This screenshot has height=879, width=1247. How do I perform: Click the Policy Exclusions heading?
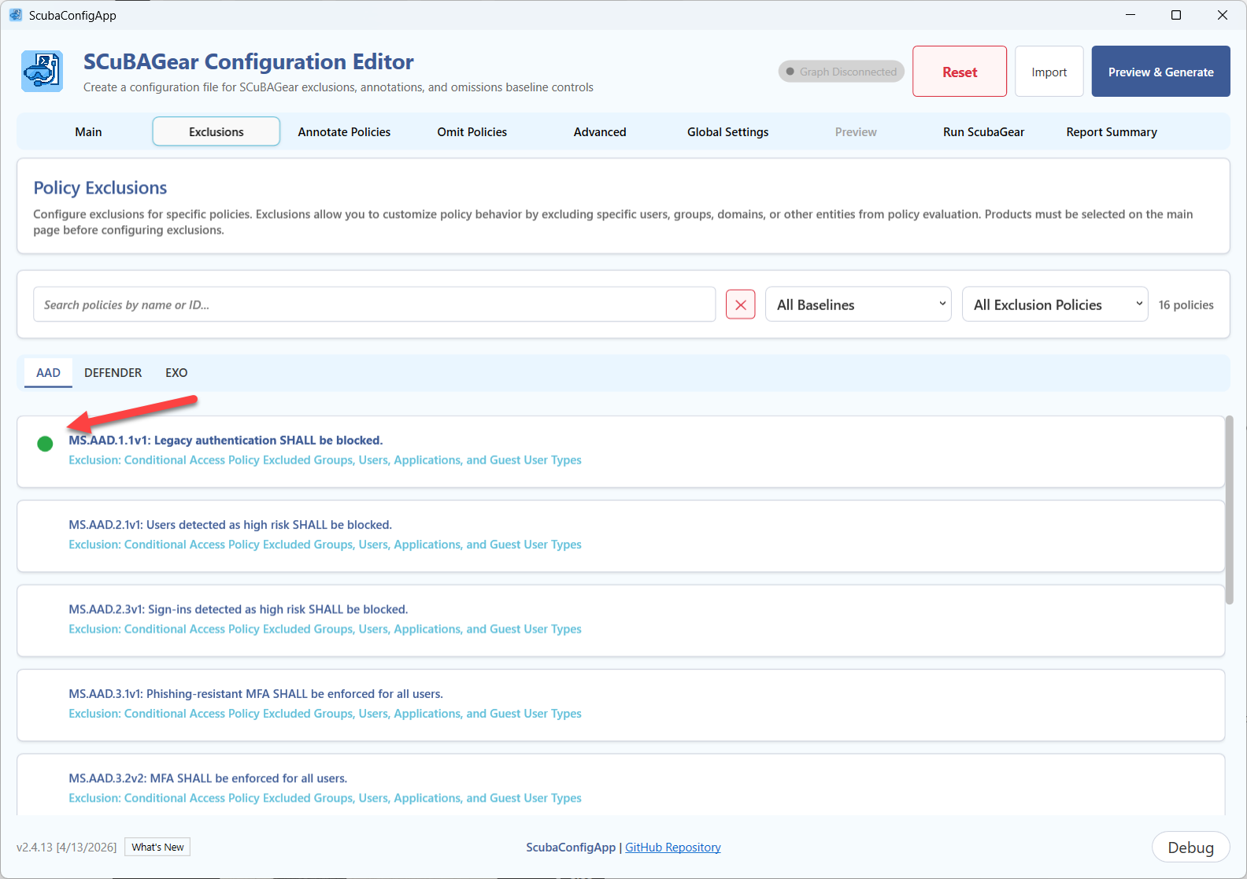100,188
